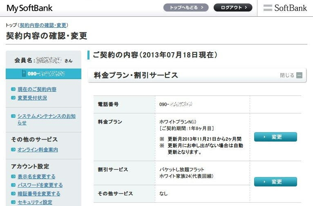Select the ホワイト家族24(代表回線) text
The width and height of the screenshot is (313, 206).
[186, 176]
